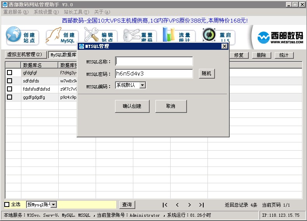The image size is (307, 221).
Task: Click the 西部数码 west263 logo
Action: click(x=280, y=37)
